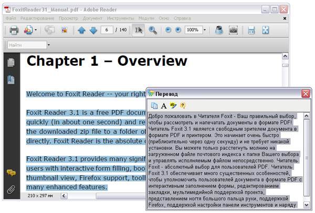Click into the Найти search field
Viewport: 315px width, 213px height.
pos(27,45)
